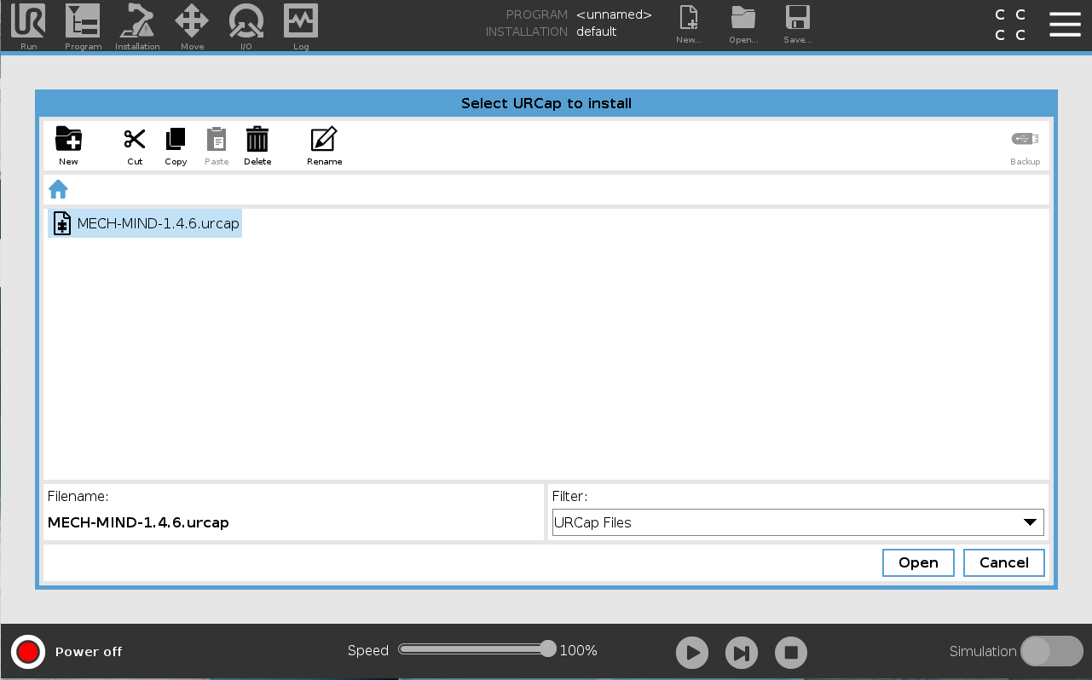Click the Open button
This screenshot has height=680, width=1092.
918,562
